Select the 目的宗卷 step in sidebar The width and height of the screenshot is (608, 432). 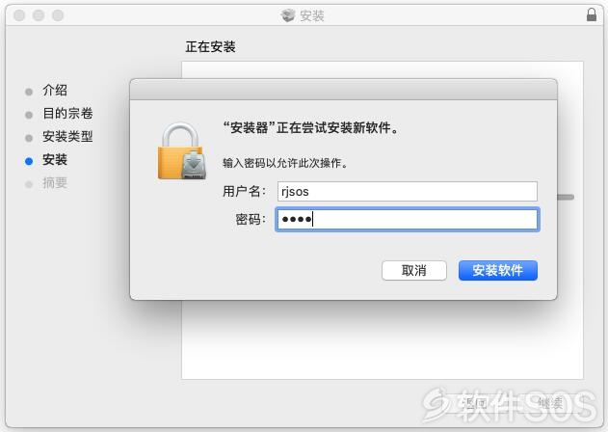coord(67,114)
